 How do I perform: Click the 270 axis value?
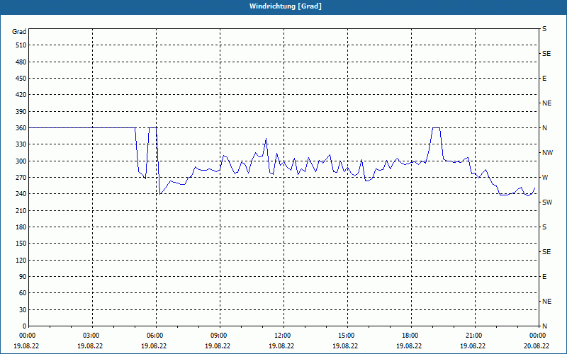(21, 178)
